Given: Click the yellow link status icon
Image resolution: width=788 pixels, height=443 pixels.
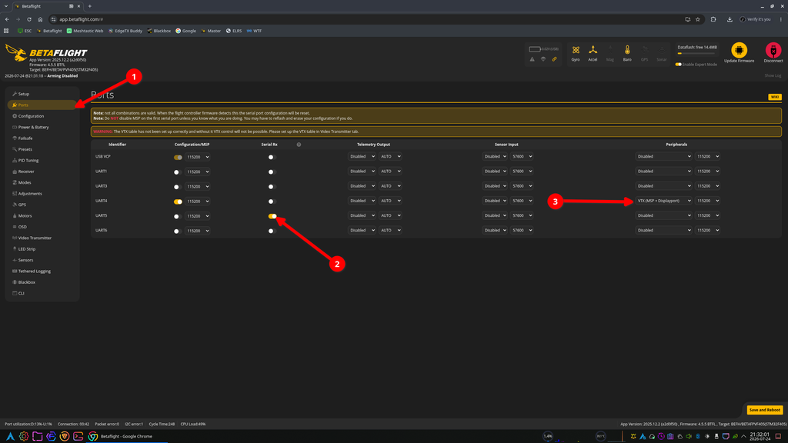Looking at the screenshot, I should tap(554, 59).
